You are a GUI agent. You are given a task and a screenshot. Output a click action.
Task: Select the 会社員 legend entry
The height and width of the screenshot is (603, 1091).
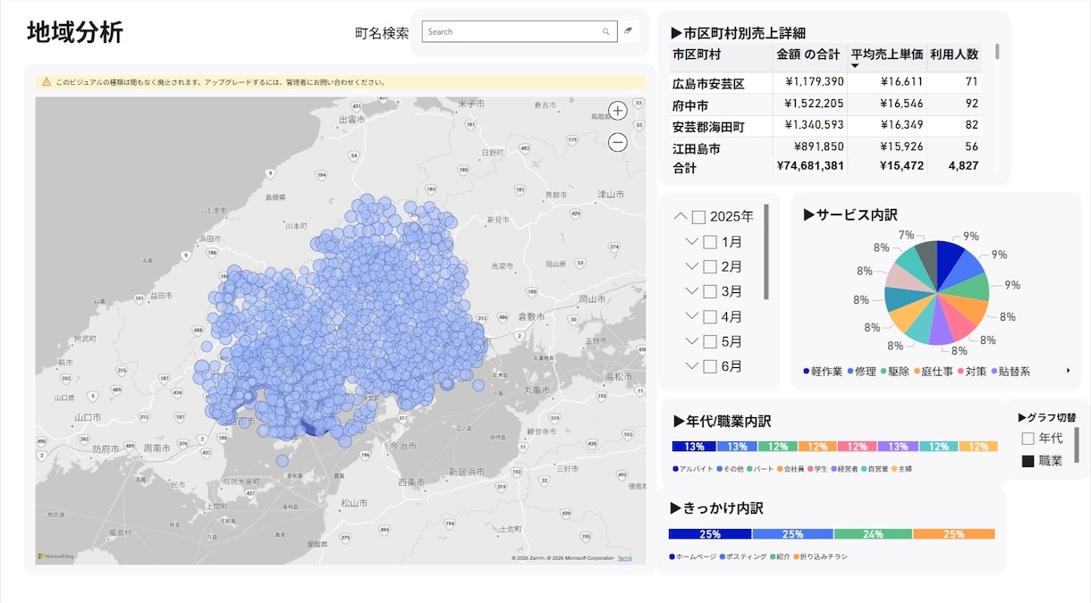(x=791, y=469)
